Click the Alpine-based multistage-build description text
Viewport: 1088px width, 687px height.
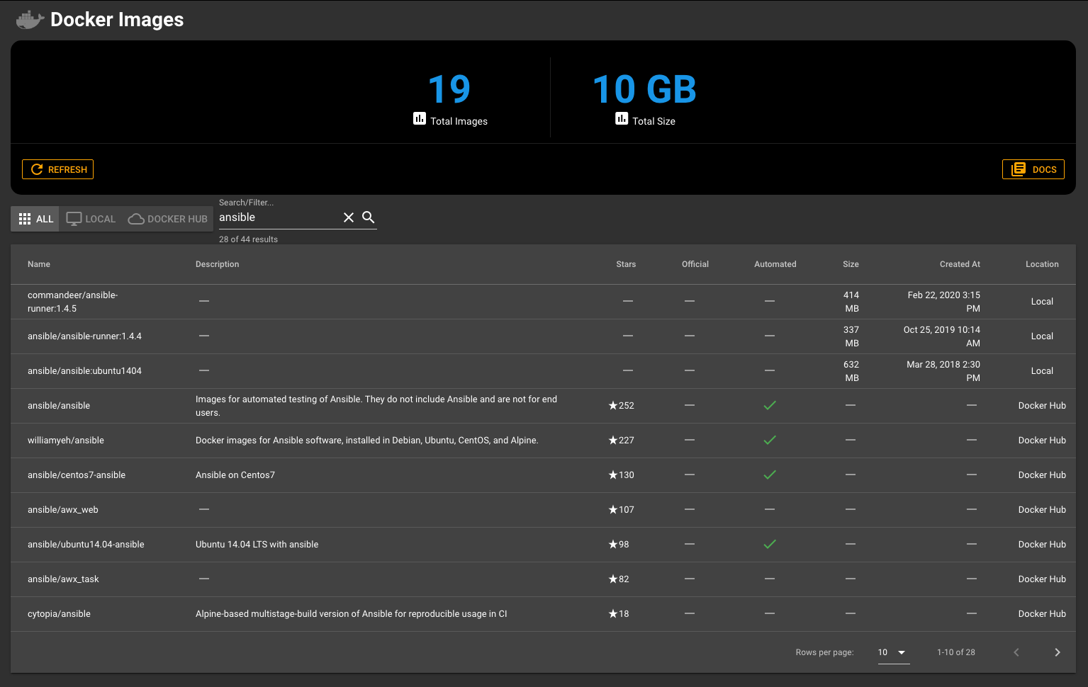[352, 614]
